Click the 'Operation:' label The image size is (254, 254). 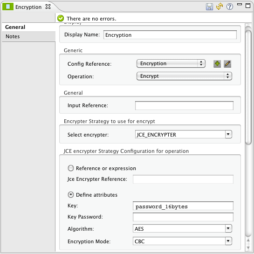tap(81, 76)
